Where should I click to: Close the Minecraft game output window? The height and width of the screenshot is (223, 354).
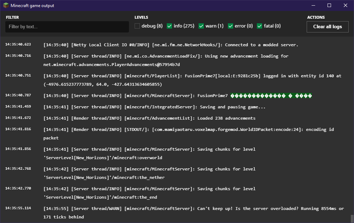(x=345, y=6)
